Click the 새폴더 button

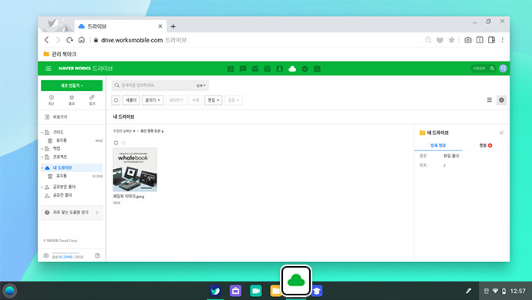(x=131, y=100)
